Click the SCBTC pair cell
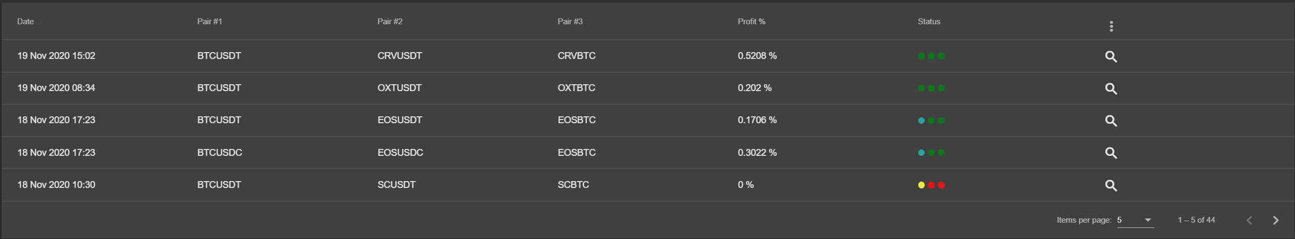This screenshot has width=1295, height=239. 573,185
